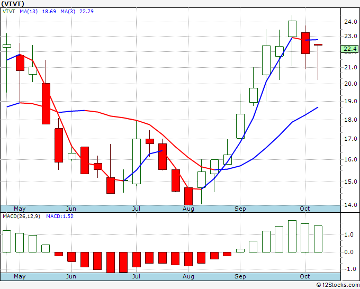Click the 17.0 price axis label
The image size is (360, 289).
click(x=350, y=139)
